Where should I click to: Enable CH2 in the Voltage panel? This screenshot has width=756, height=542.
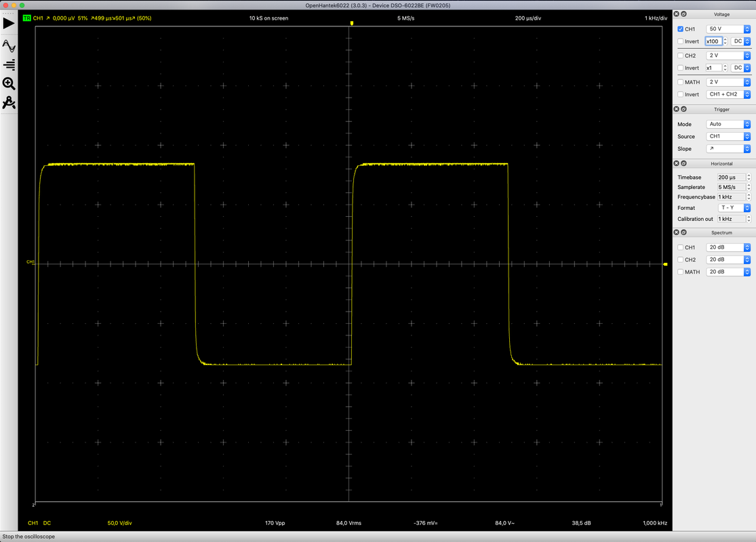click(680, 56)
